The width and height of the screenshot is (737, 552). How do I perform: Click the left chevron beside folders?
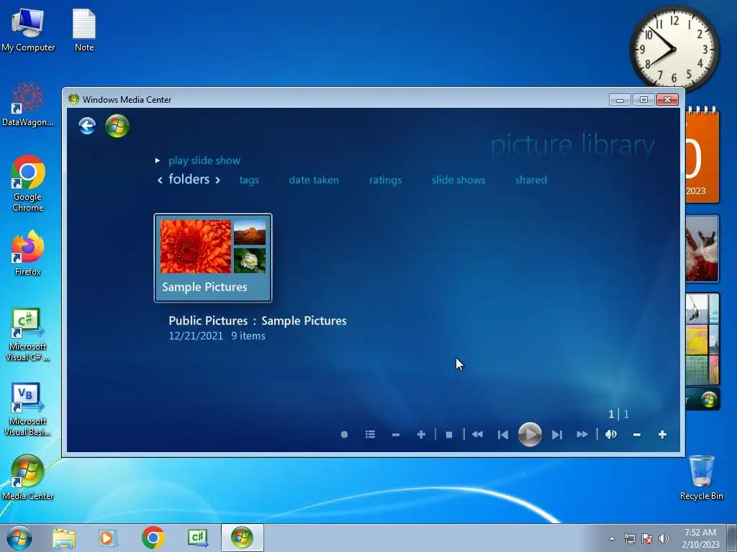click(x=160, y=180)
